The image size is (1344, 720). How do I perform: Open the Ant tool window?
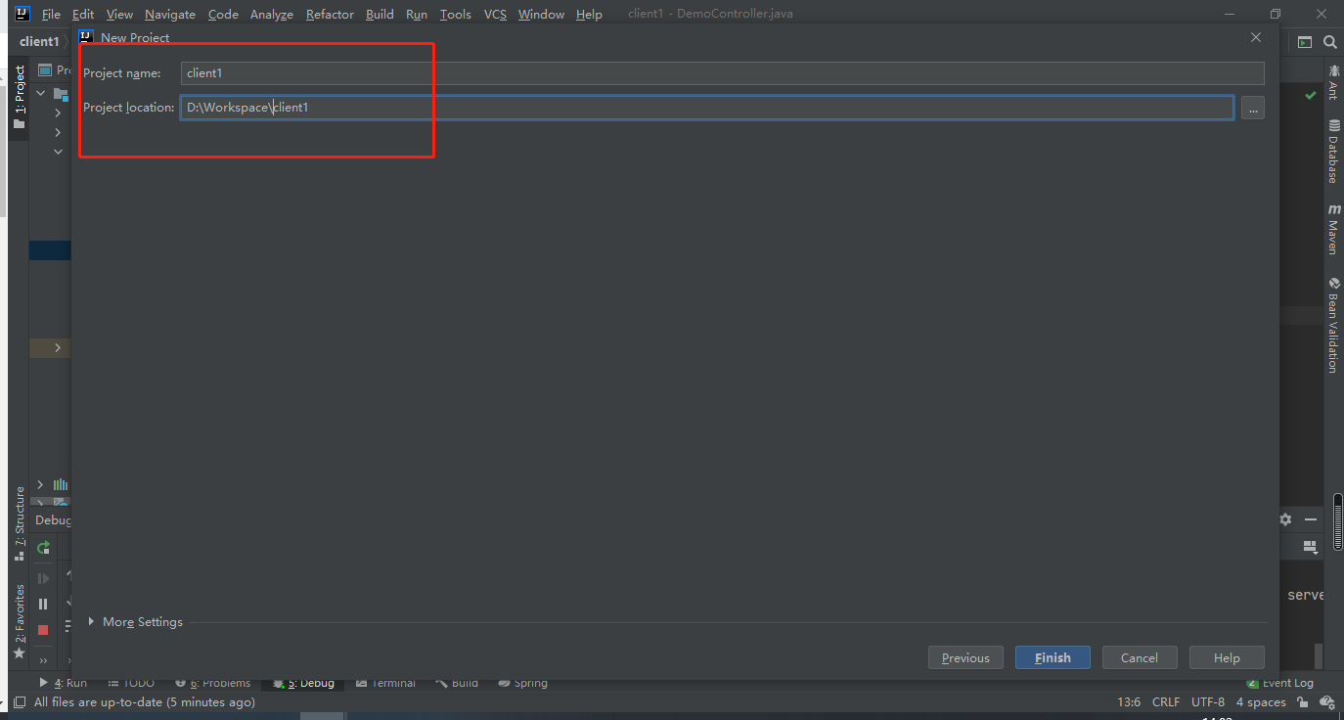1334,82
